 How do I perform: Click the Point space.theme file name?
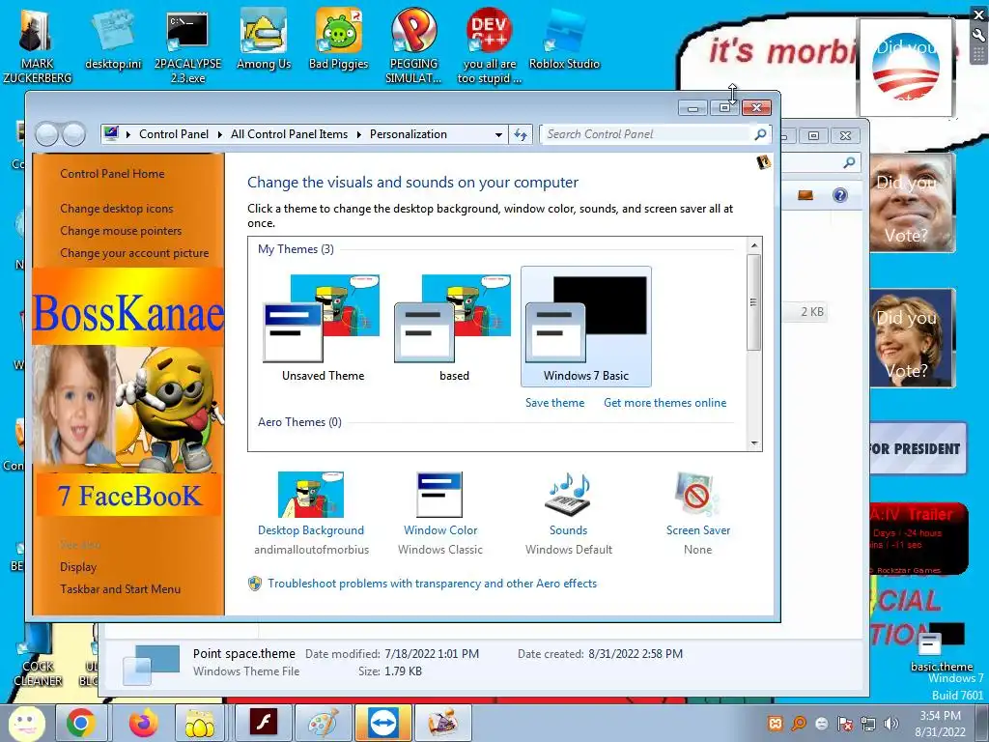click(x=244, y=654)
